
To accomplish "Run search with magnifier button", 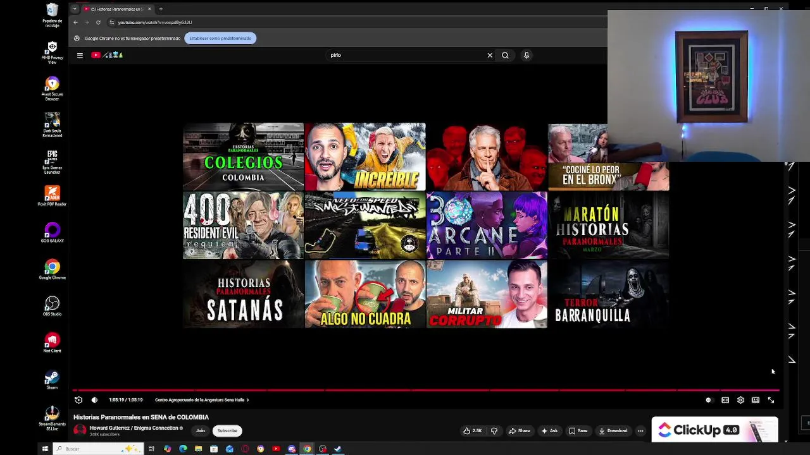I will 505,55.
